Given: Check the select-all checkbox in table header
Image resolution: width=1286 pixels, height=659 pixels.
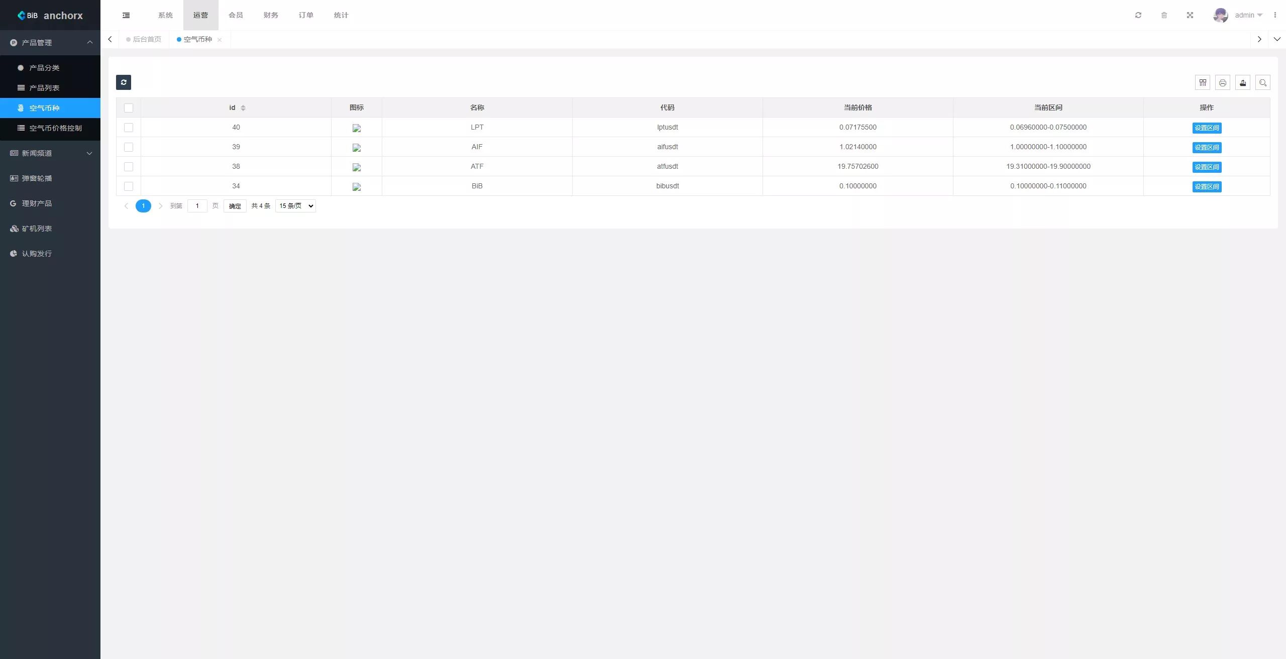Looking at the screenshot, I should tap(129, 108).
